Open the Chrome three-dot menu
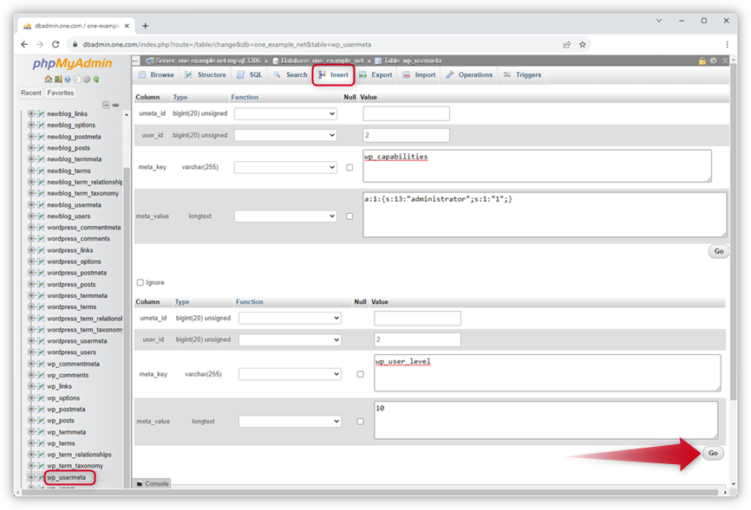 (x=727, y=44)
